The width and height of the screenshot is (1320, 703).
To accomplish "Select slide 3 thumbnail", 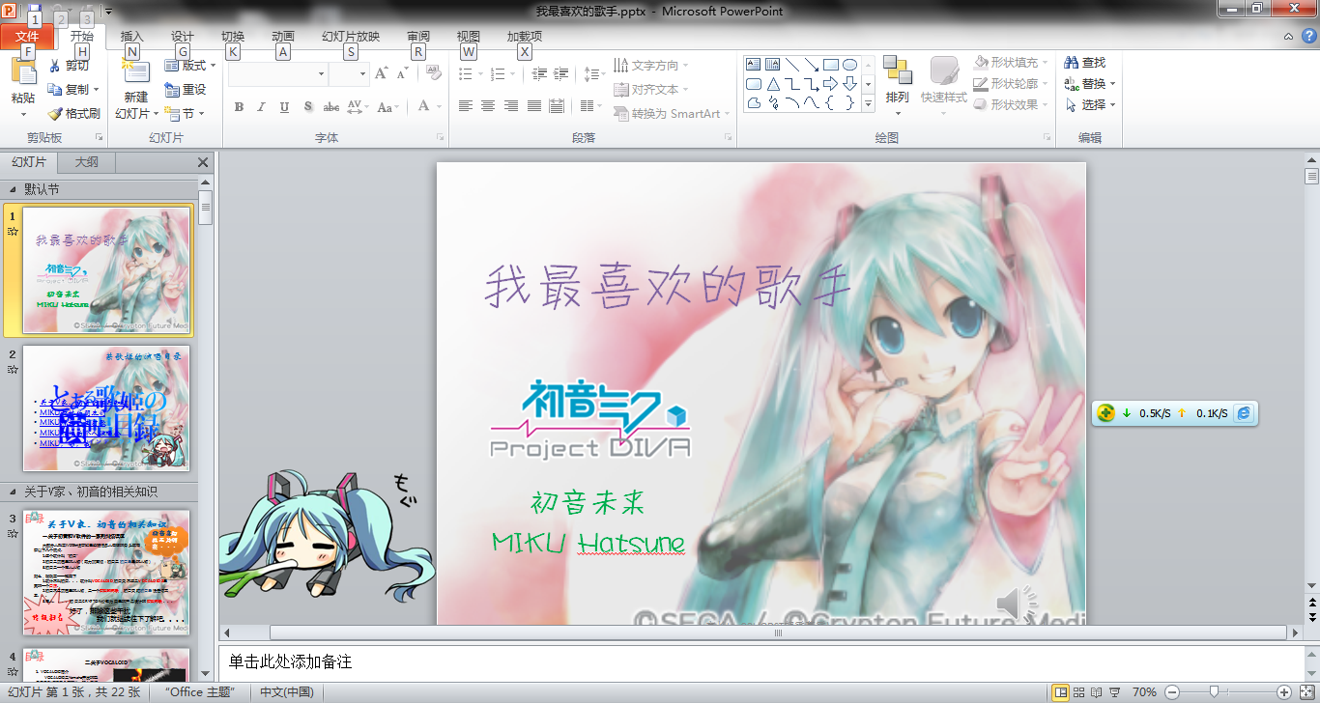I will (106, 573).
